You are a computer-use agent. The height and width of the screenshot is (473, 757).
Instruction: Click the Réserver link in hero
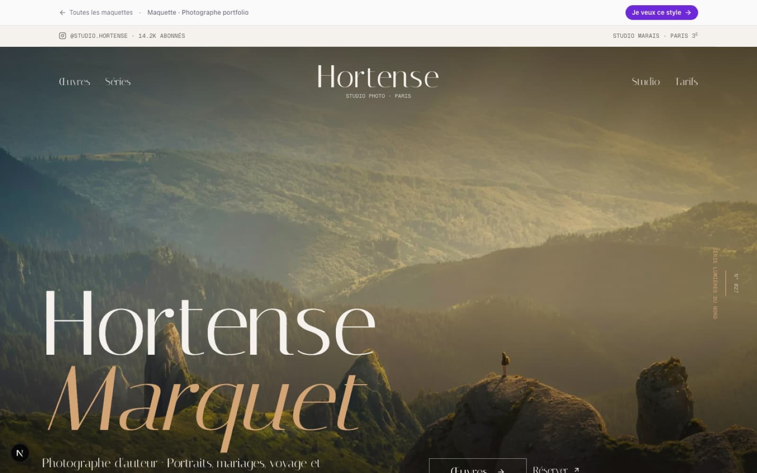coord(556,469)
